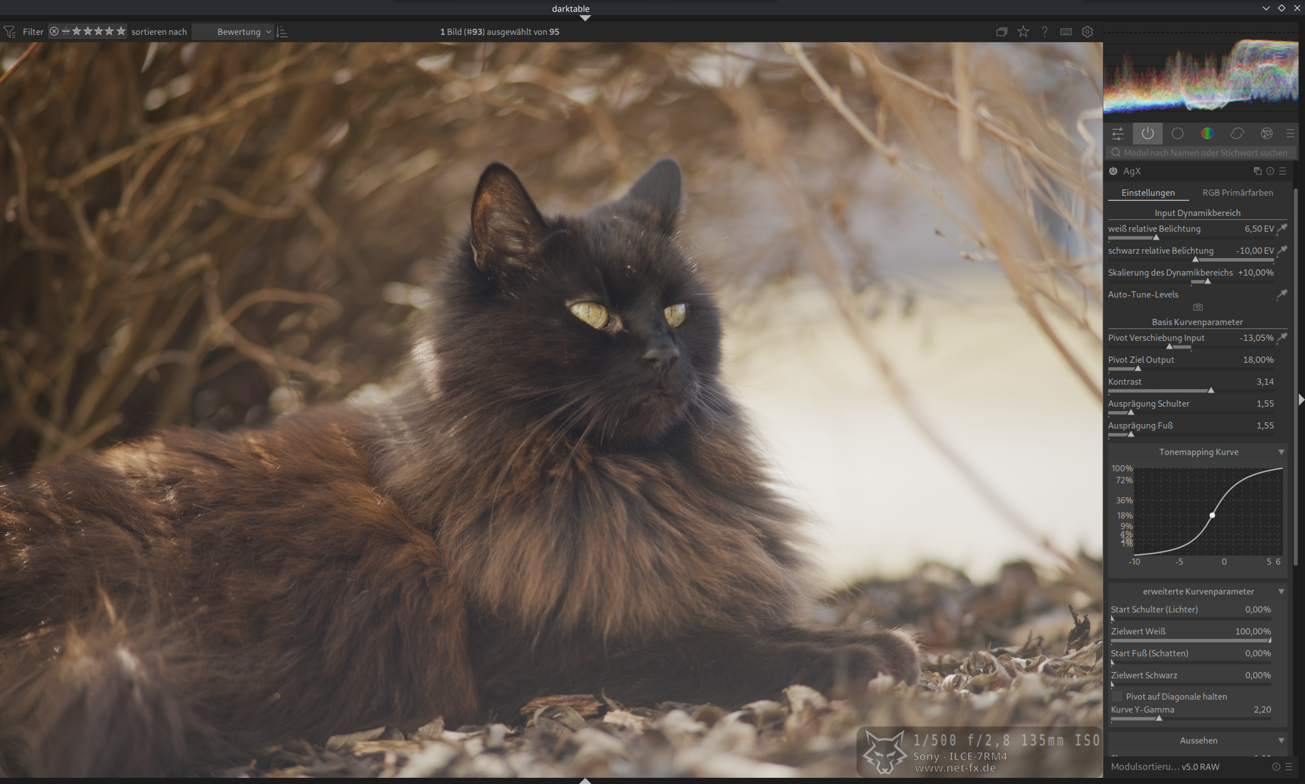Toggle the AgX module power switch
Screen dimensions: 1305x784
(x=1113, y=171)
